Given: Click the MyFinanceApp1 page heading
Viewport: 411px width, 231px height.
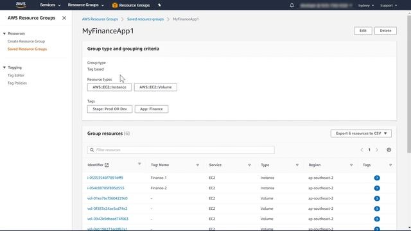Looking at the screenshot, I should click(x=108, y=31).
